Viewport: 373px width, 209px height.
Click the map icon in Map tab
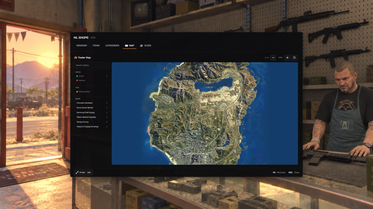127,46
